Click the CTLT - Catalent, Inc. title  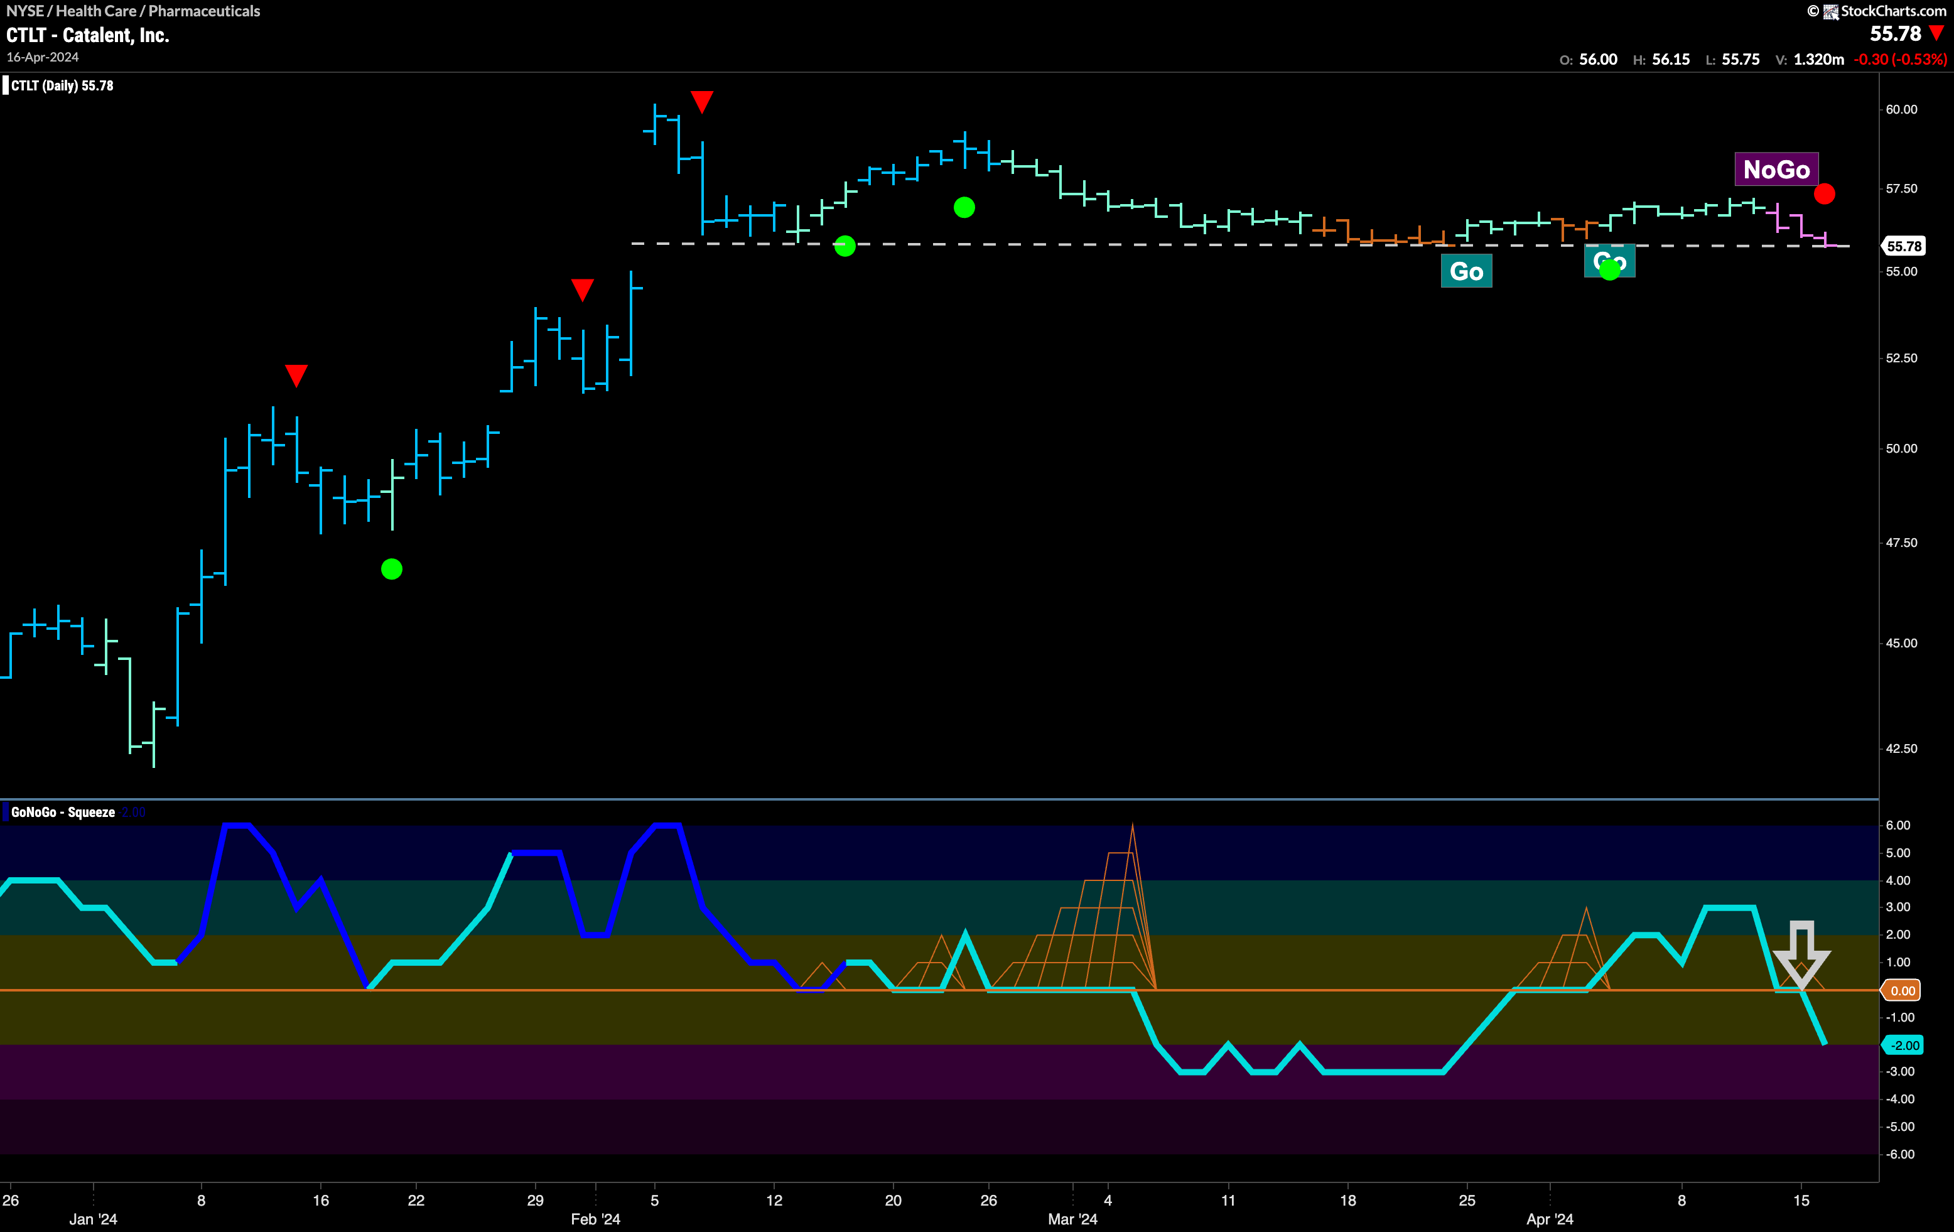coord(88,35)
